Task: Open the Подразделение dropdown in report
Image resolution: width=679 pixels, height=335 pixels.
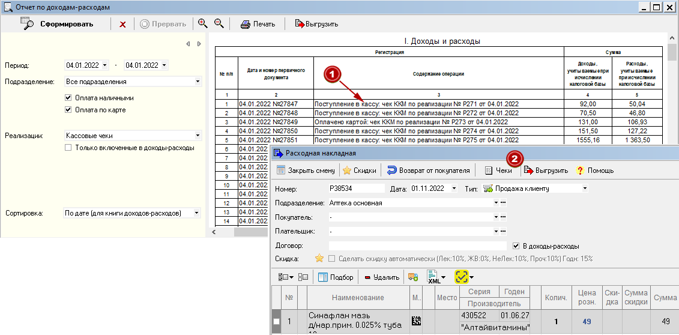Action: click(198, 82)
